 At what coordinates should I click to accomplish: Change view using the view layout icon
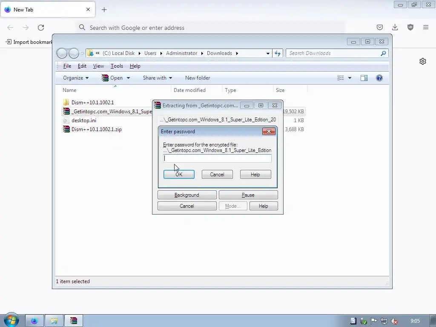click(341, 78)
